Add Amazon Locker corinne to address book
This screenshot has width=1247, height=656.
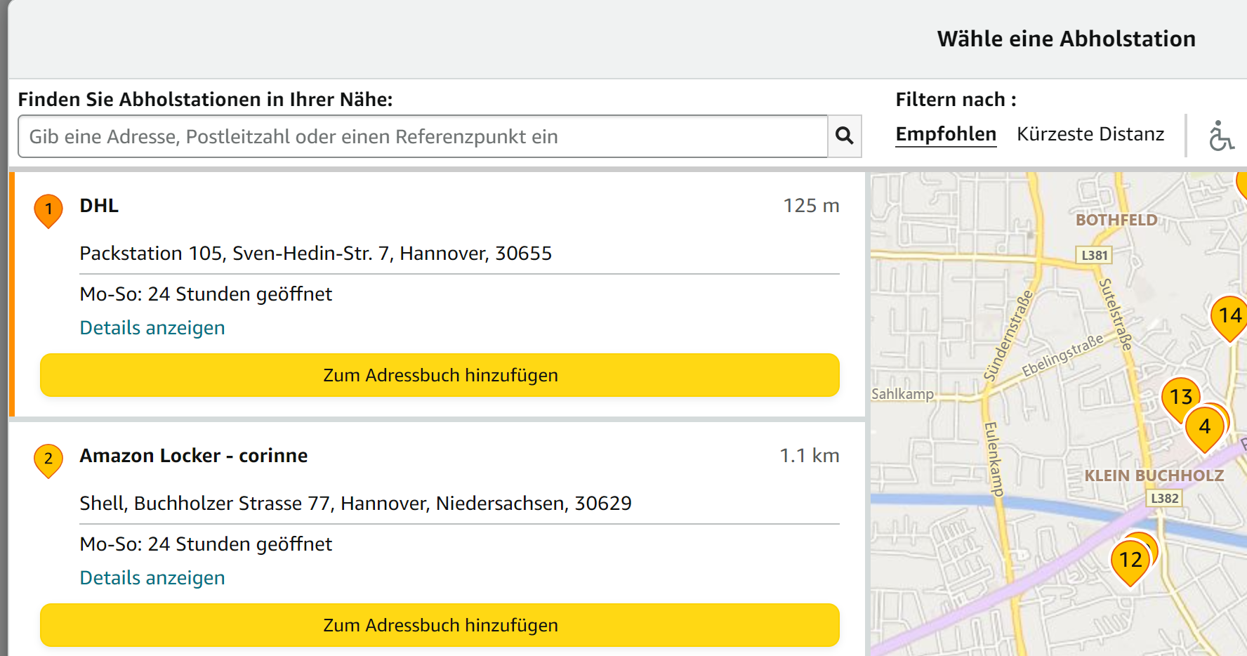(x=440, y=625)
